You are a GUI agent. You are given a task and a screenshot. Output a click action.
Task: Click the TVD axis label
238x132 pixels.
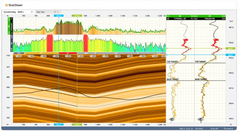coord(8,55)
